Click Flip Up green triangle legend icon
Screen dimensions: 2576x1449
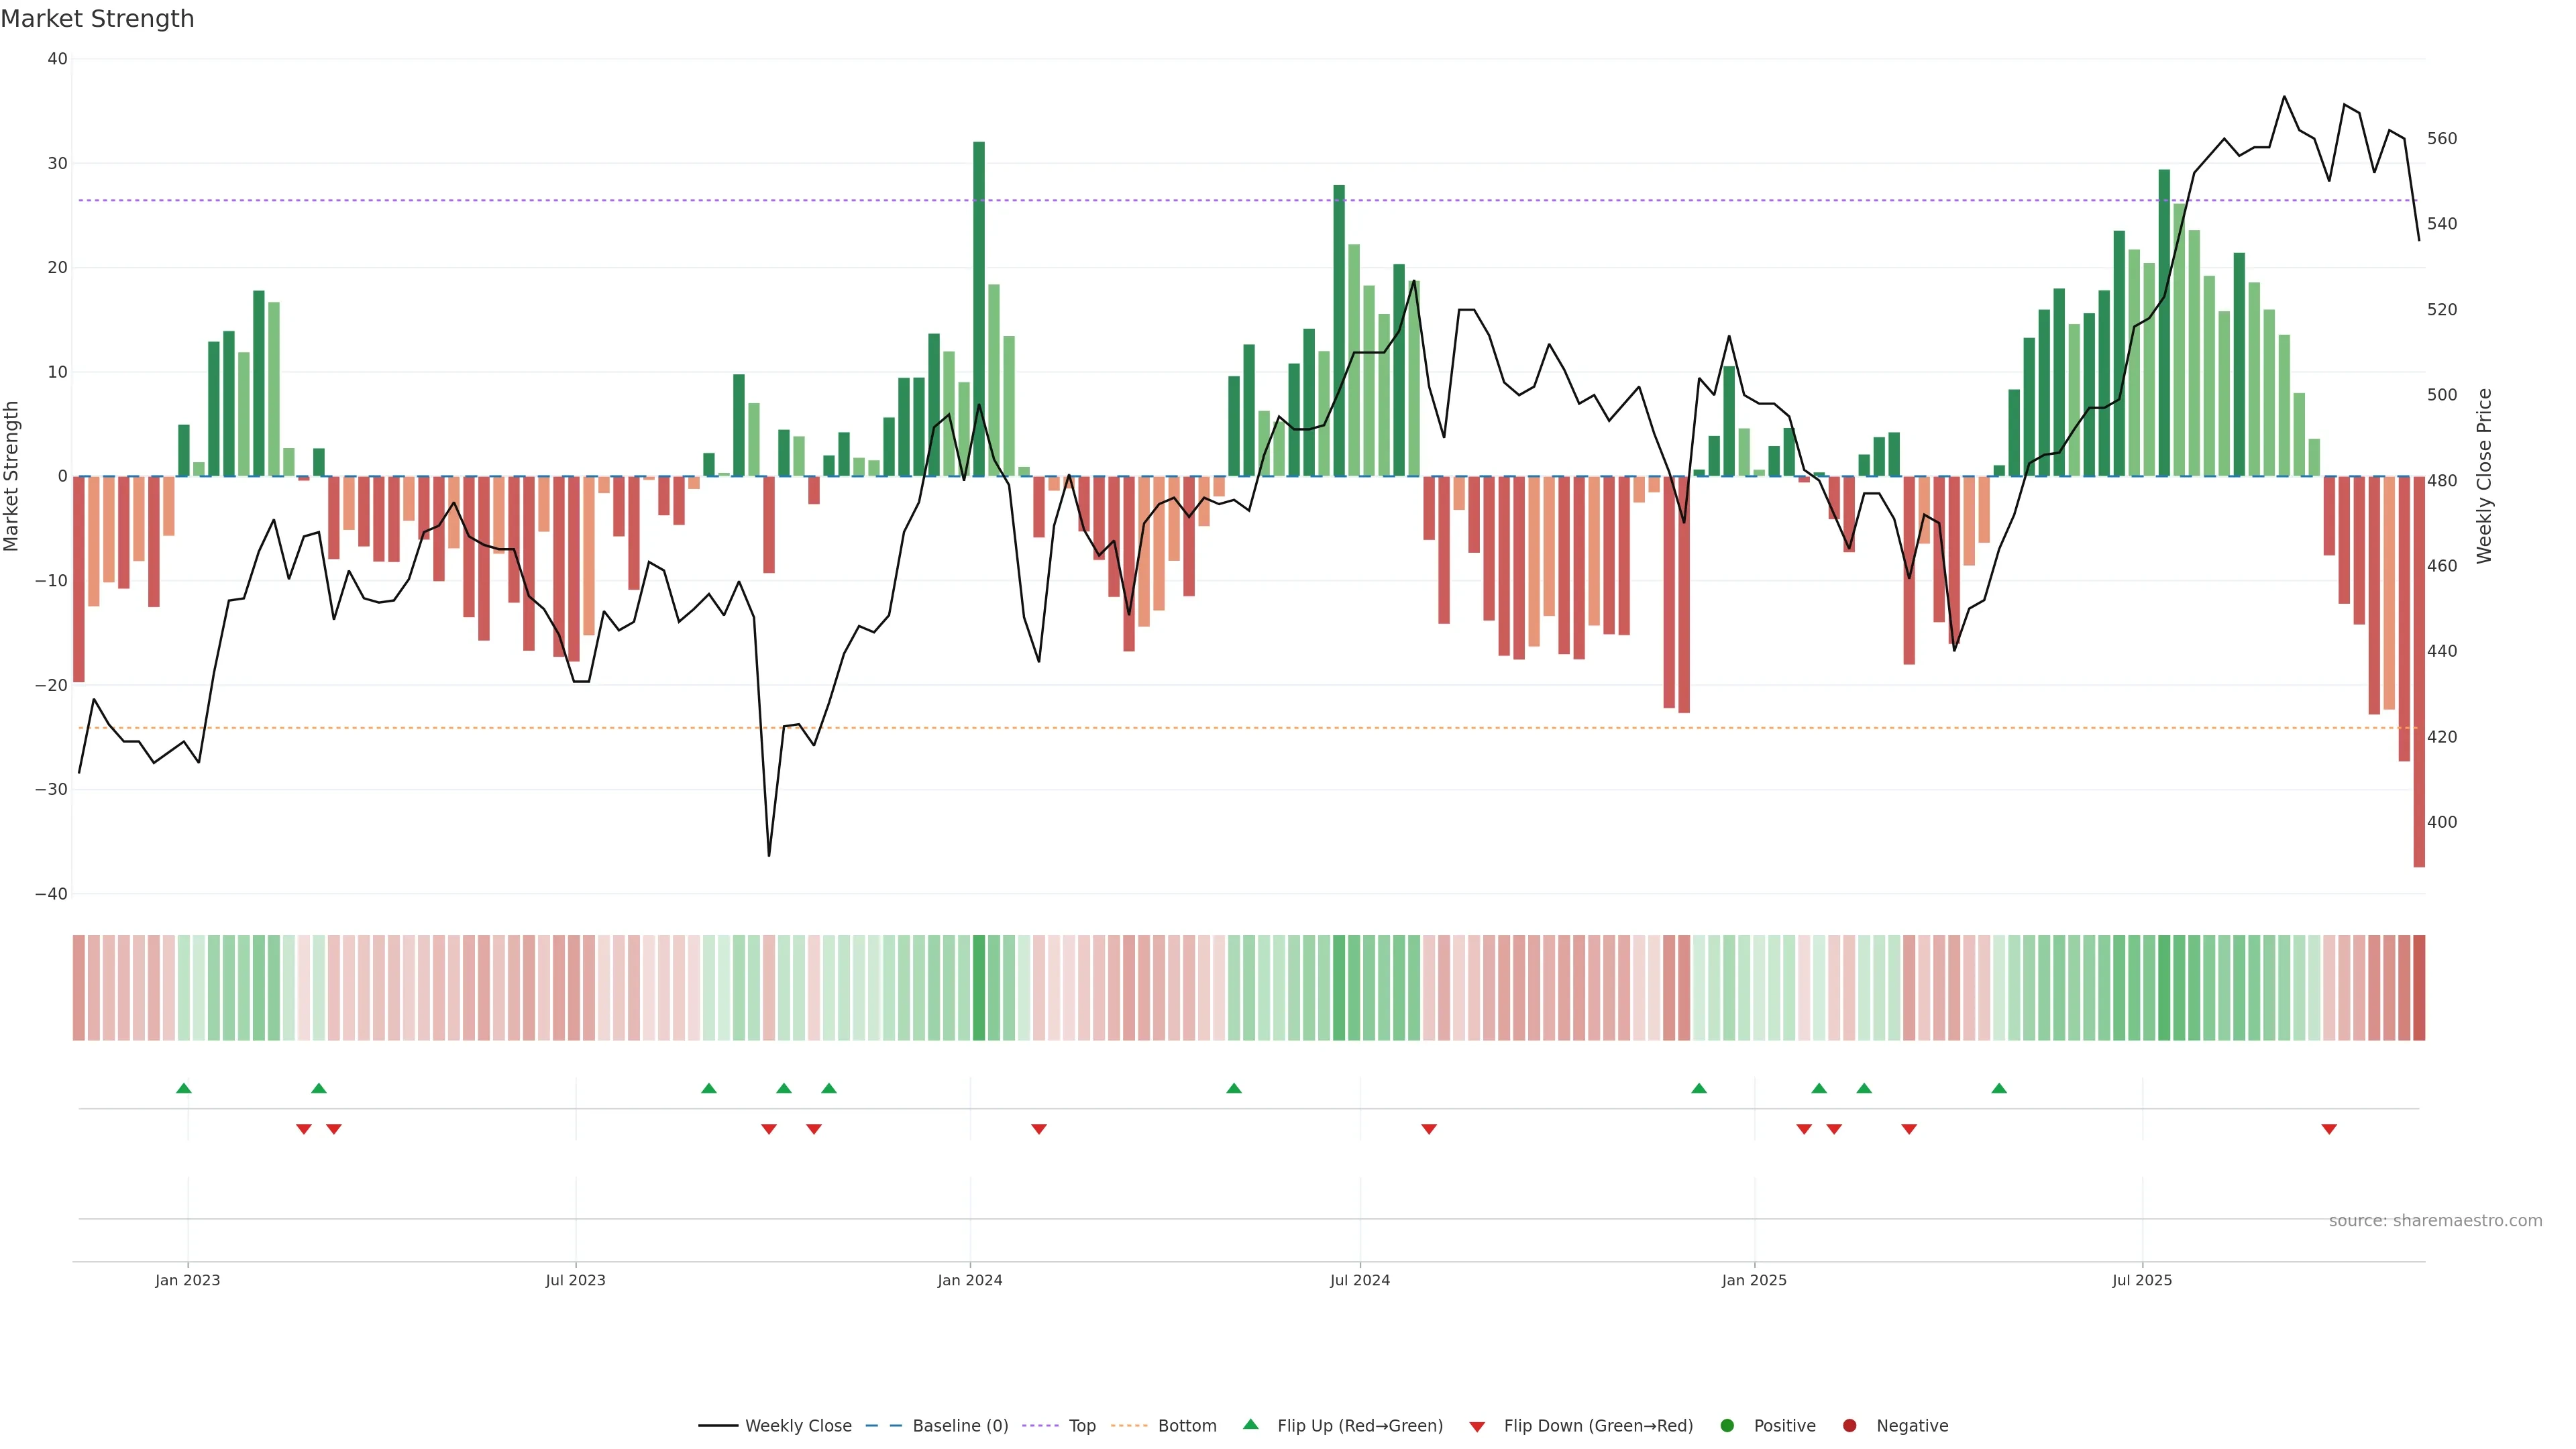(1250, 1425)
